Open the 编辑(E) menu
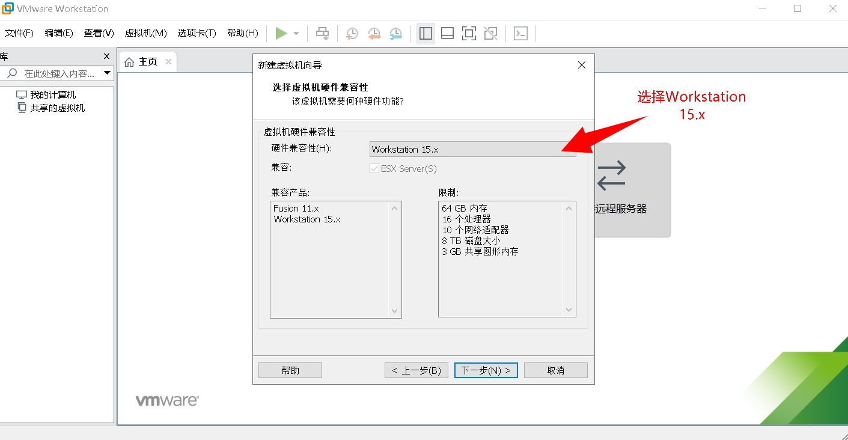This screenshot has height=440, width=848. point(59,33)
